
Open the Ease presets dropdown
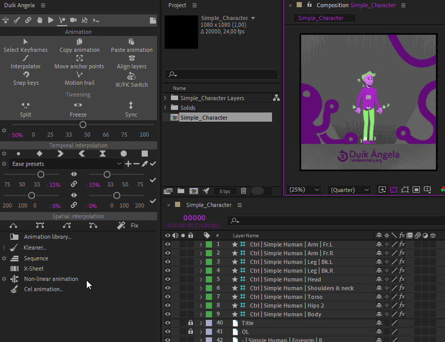(66, 164)
